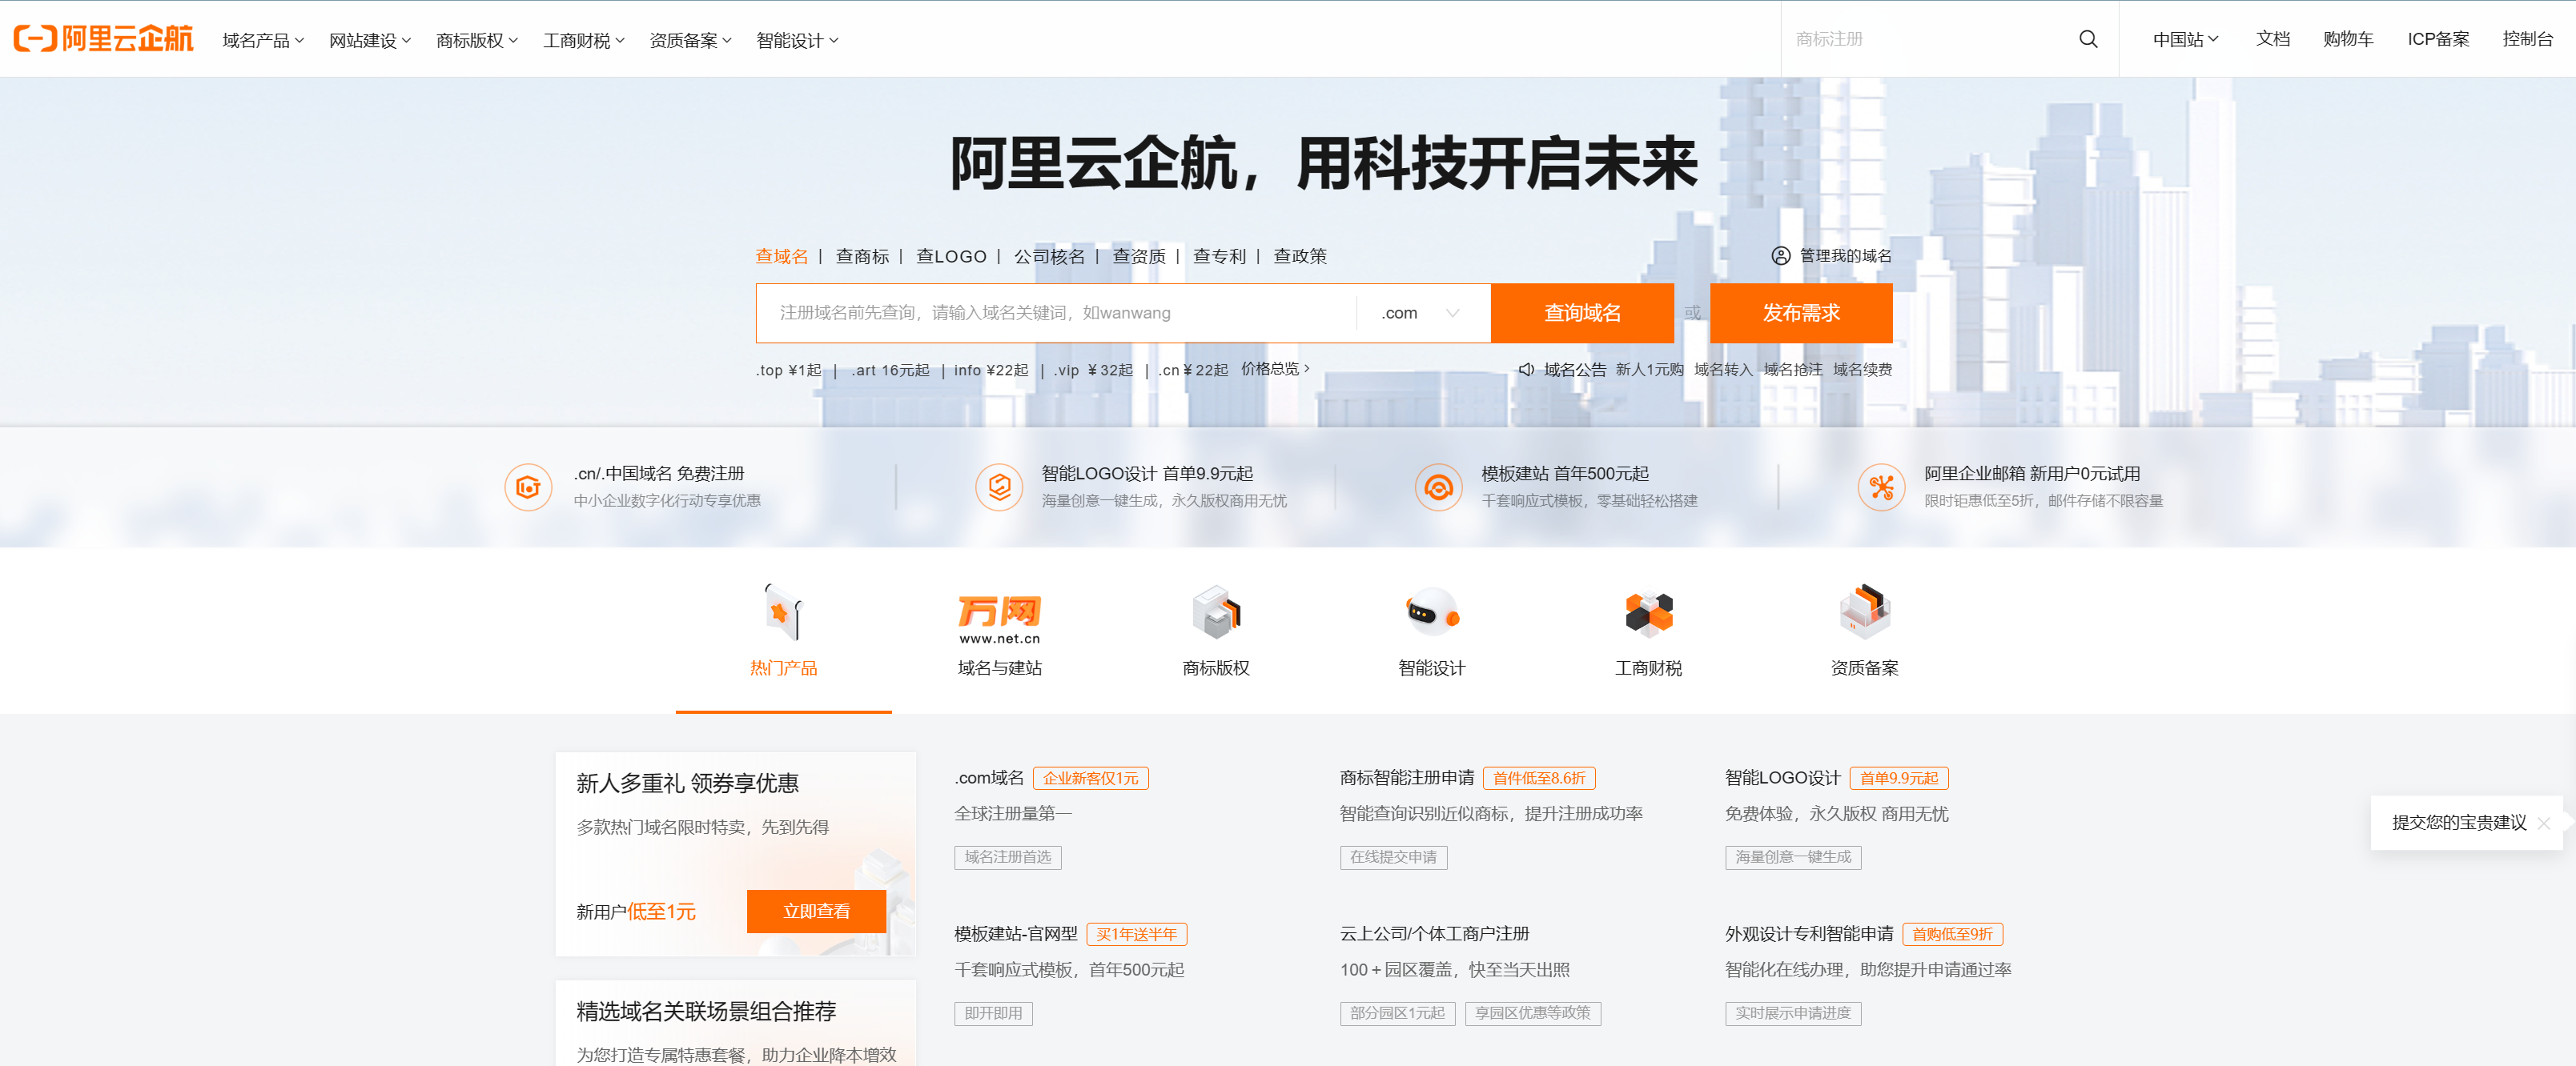2576x1066 pixels.
Task: Click the search magnifier icon in header
Action: coord(2087,39)
